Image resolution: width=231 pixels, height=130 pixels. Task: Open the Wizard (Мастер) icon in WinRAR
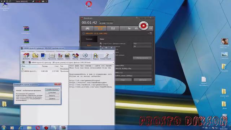click(75, 56)
